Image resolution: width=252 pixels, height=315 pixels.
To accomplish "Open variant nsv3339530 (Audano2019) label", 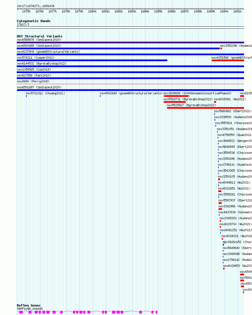I will pyautogui.click(x=233, y=117).
